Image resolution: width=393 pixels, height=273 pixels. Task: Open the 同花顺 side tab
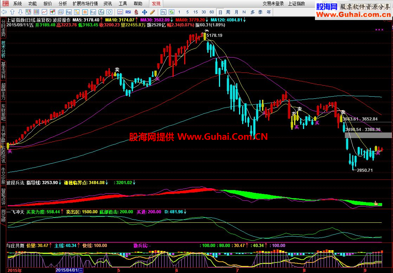click(x=3, y=216)
